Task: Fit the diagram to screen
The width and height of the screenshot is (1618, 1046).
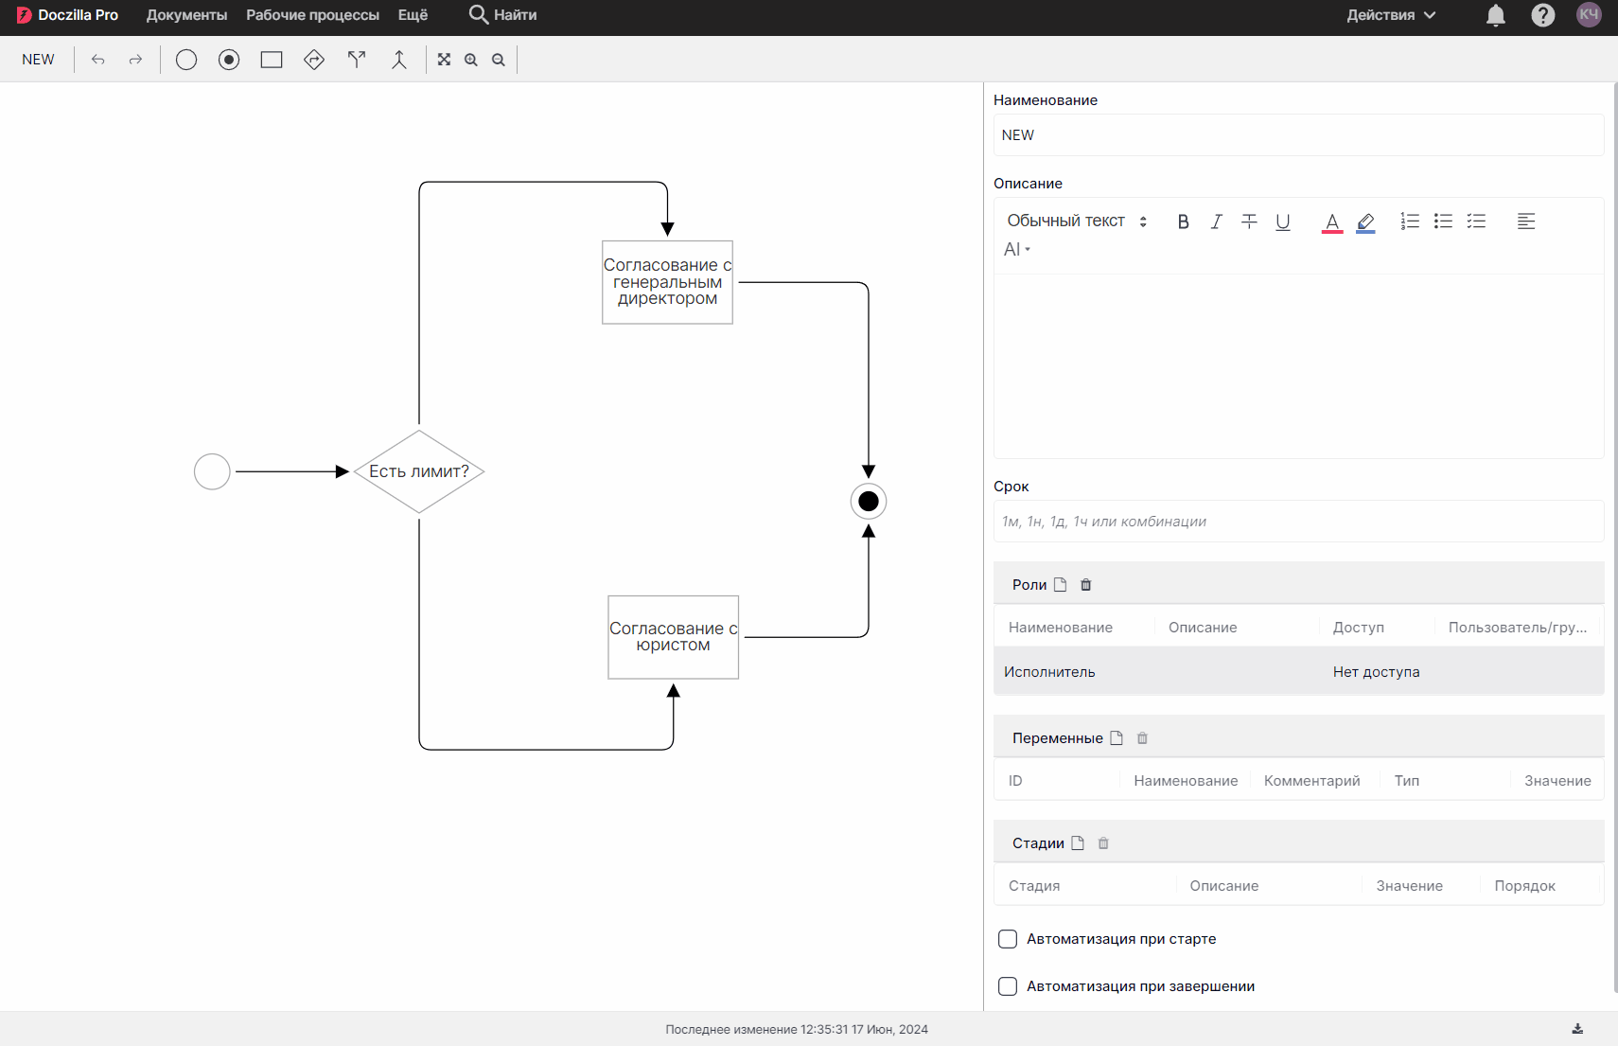Action: [x=444, y=60]
